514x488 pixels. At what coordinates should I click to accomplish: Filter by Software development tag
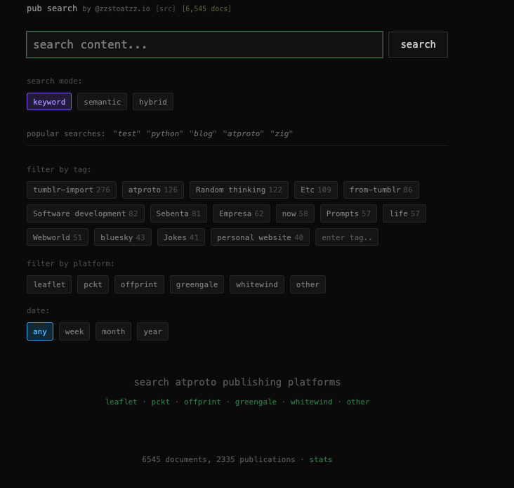click(x=86, y=213)
